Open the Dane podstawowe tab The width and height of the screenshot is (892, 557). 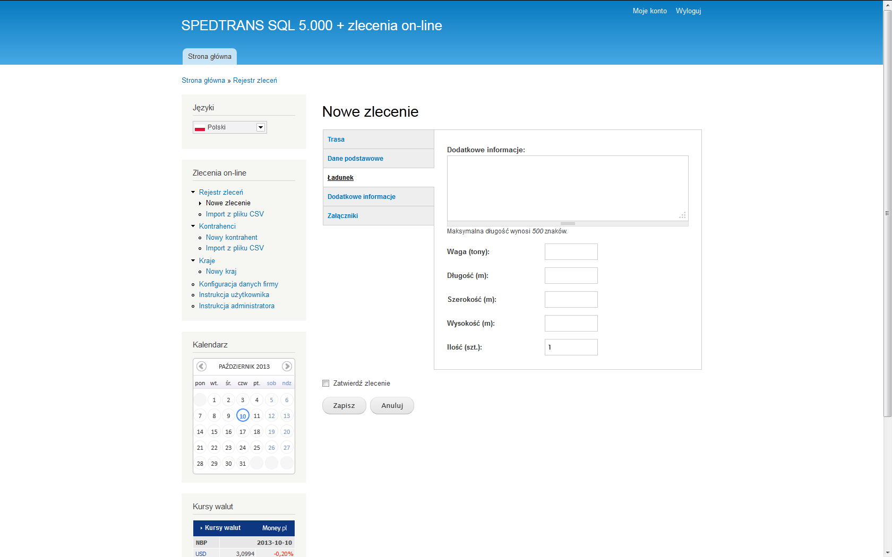(379, 159)
